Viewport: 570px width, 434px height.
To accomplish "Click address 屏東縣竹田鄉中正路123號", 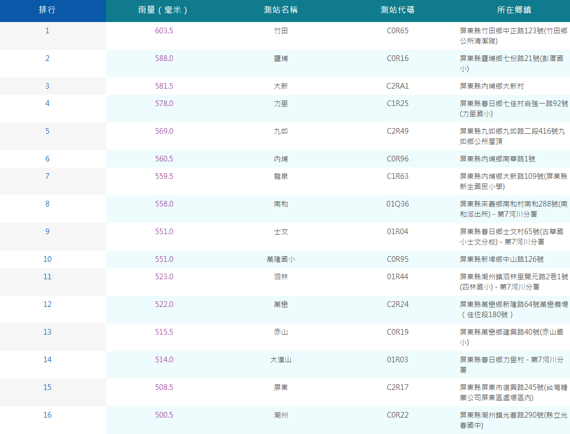I will coord(503,31).
